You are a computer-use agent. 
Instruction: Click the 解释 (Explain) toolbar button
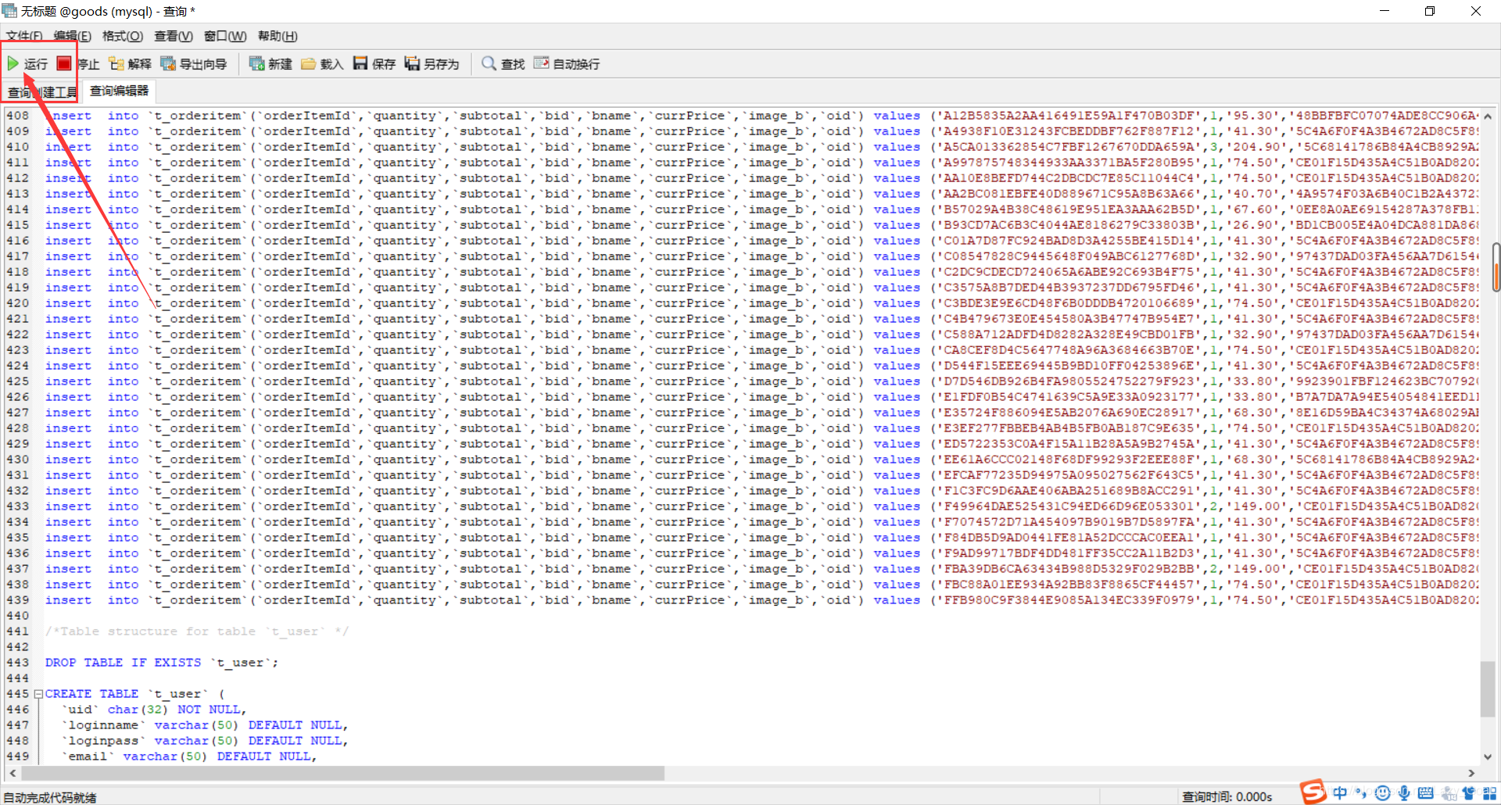click(130, 64)
